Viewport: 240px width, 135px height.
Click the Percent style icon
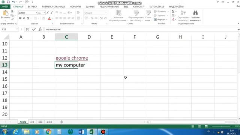tap(92, 18)
